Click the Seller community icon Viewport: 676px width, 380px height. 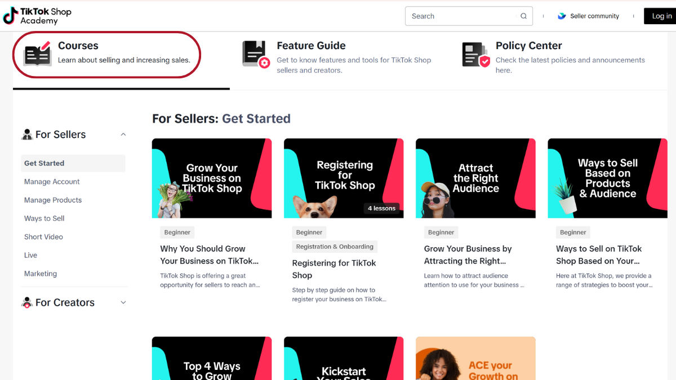click(x=562, y=16)
